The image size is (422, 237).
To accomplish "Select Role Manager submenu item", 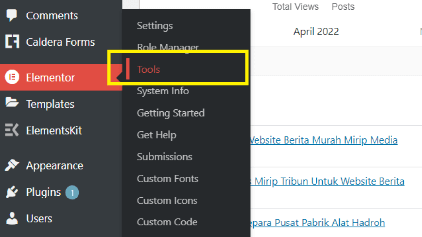I will click(168, 48).
